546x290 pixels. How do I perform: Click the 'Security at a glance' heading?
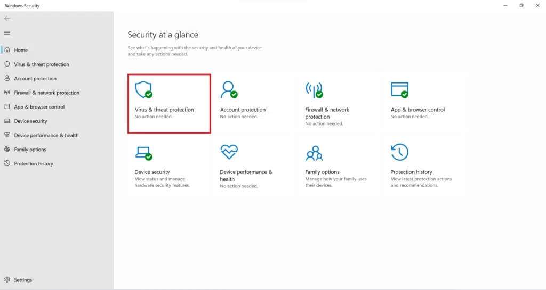163,35
